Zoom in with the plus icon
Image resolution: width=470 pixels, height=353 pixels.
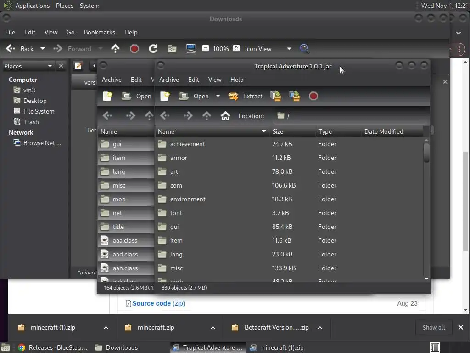[x=236, y=48]
